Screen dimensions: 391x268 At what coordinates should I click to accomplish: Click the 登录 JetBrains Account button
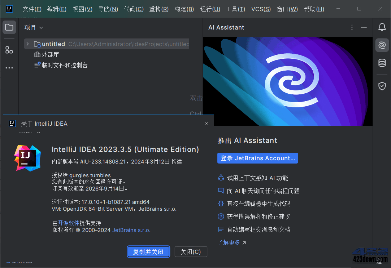pyautogui.click(x=257, y=158)
